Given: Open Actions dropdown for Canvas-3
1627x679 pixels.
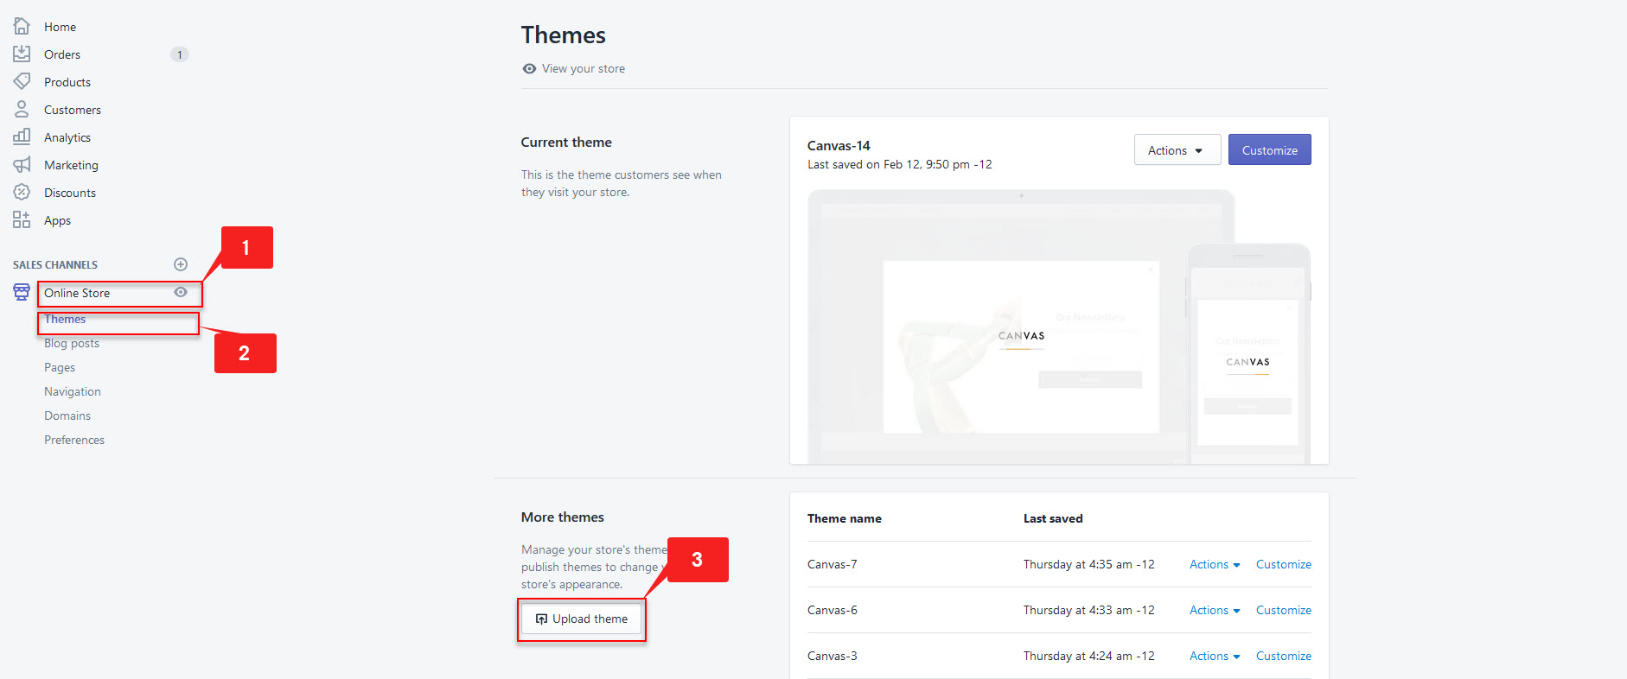Looking at the screenshot, I should coord(1215,656).
